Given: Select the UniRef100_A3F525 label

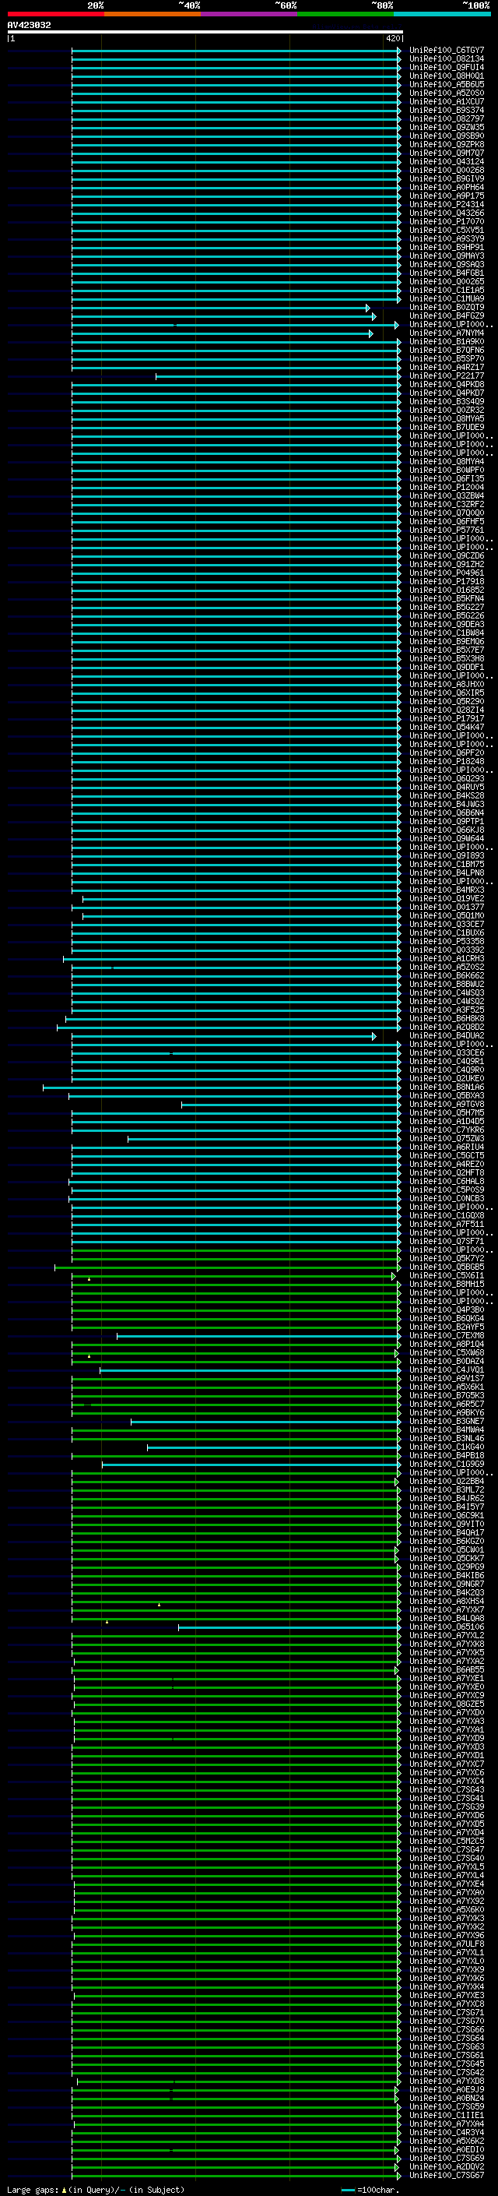Looking at the screenshot, I should [446, 1010].
